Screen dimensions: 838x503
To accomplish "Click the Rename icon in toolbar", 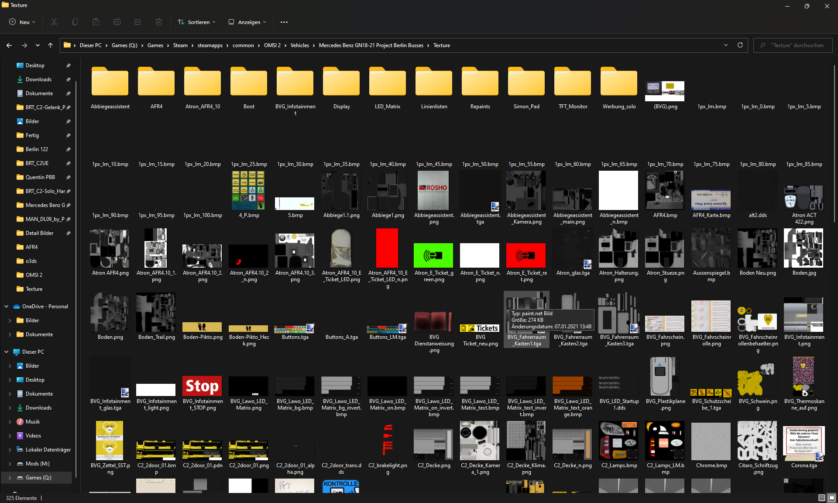I will pos(117,22).
